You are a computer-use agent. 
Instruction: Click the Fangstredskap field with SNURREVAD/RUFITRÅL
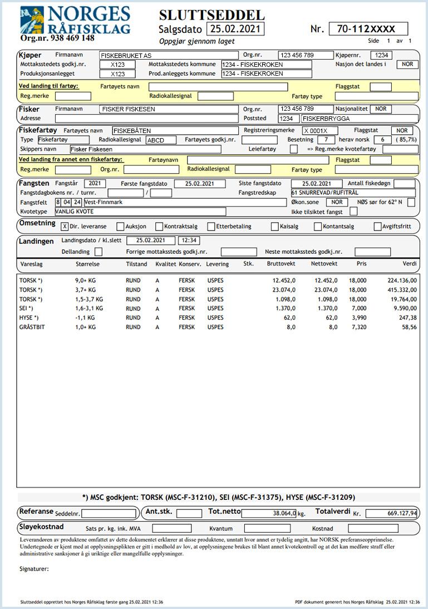pyautogui.click(x=353, y=193)
